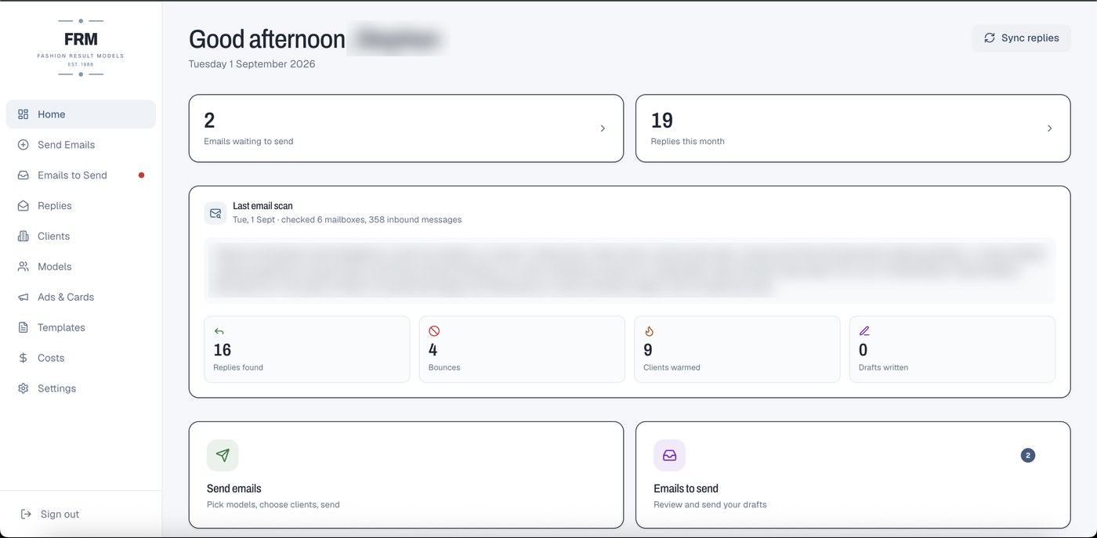Open the Send emails card
This screenshot has width=1097, height=538.
point(406,475)
